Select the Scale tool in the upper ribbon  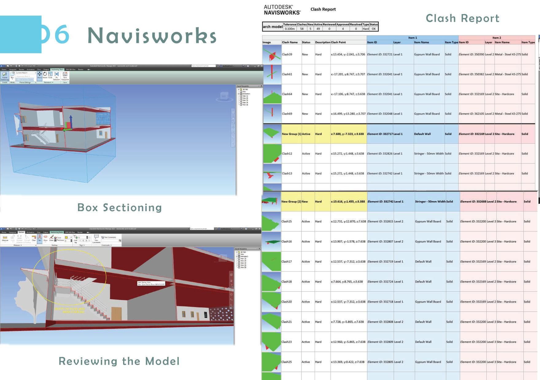[50, 75]
